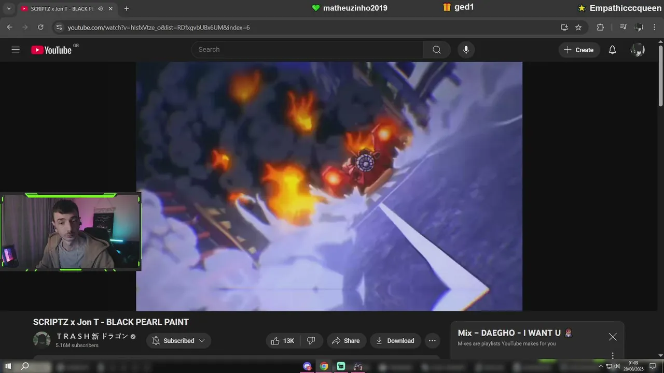Image resolution: width=664 pixels, height=373 pixels.
Task: Open the Mix panel three-dot options
Action: point(613,355)
